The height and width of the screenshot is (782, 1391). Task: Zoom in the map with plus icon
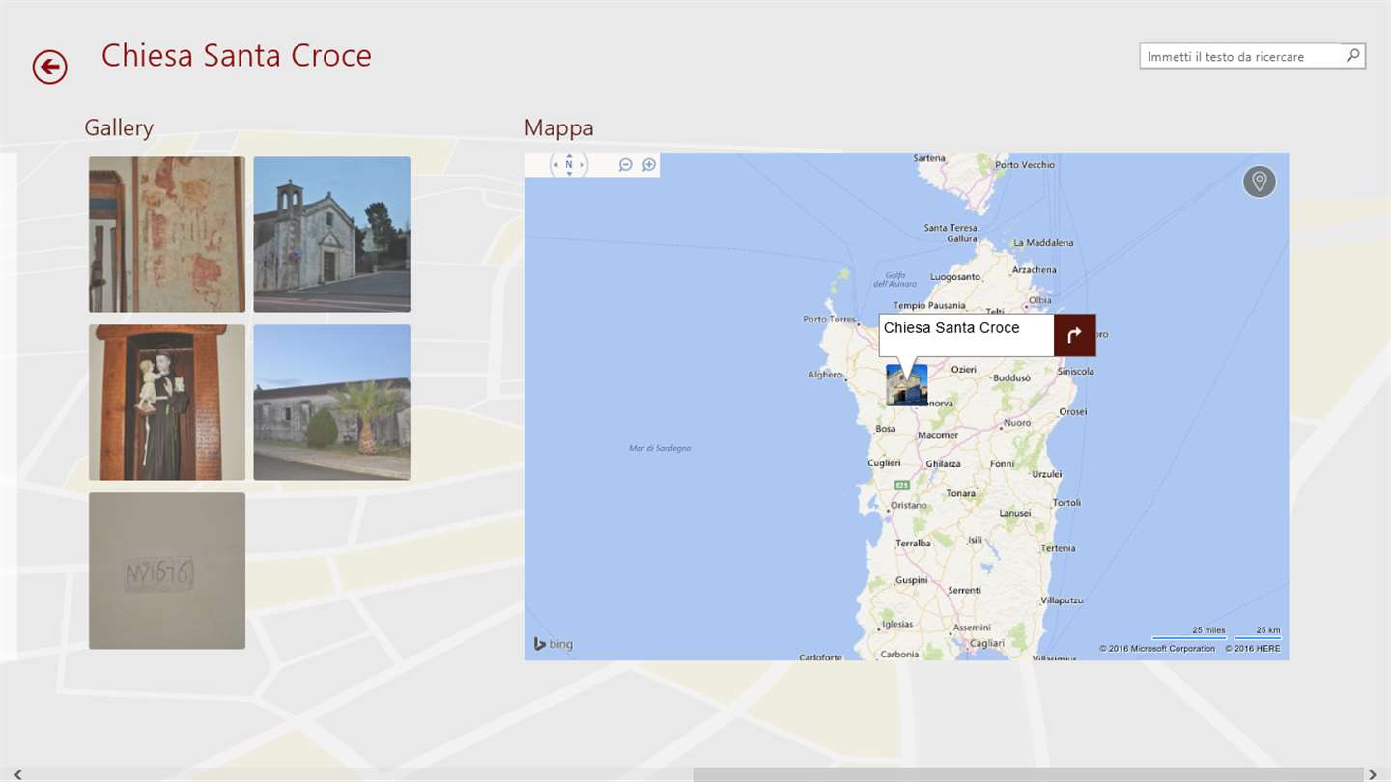pos(649,165)
